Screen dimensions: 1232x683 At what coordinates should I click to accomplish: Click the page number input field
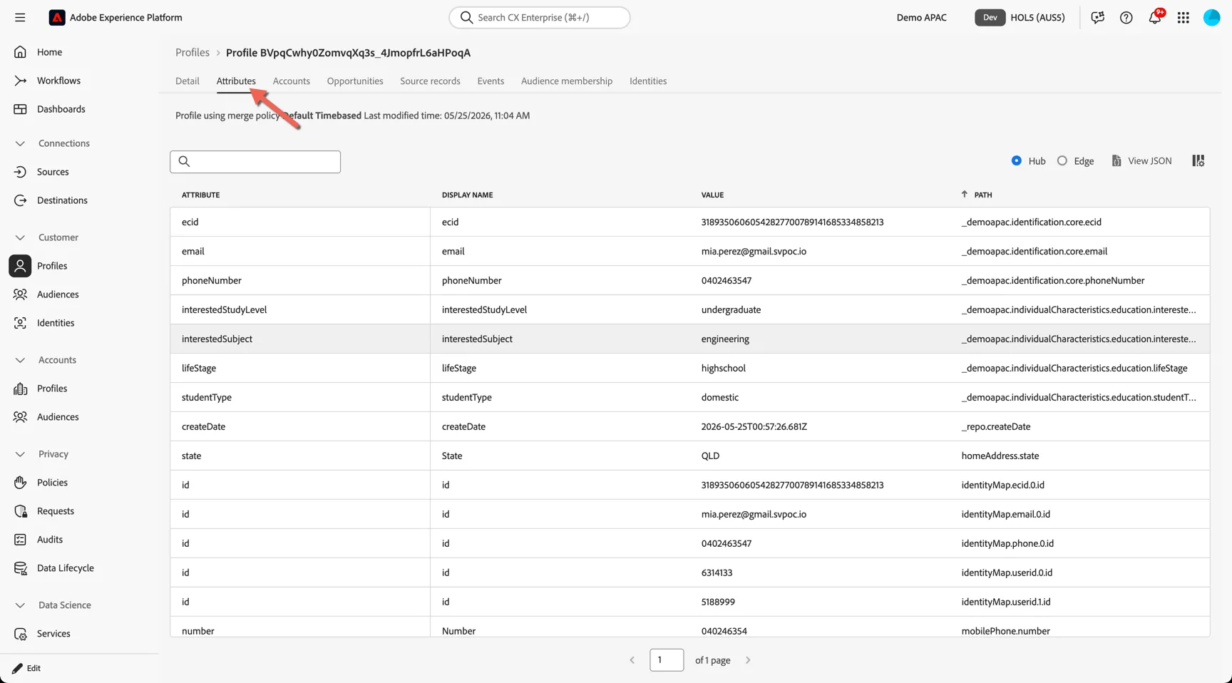tap(667, 660)
